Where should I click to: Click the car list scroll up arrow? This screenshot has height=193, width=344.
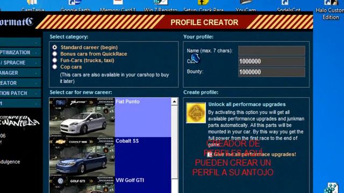[x=174, y=101]
